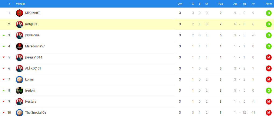Open yaylaronie manager name link
Viewport: 274px width, 118px height.
point(32,35)
